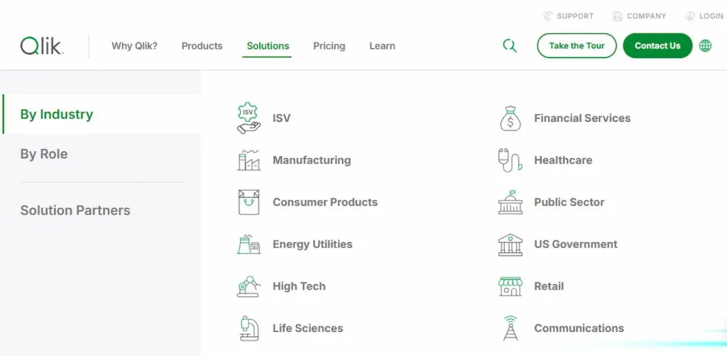Click the Login user icon
This screenshot has height=356, width=727.
click(690, 16)
